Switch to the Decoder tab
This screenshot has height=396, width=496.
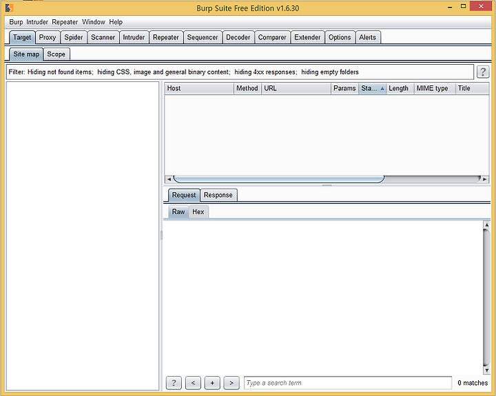pos(238,37)
